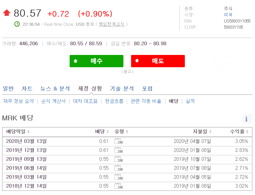Click the (+0.90%) percent change

[95, 14]
